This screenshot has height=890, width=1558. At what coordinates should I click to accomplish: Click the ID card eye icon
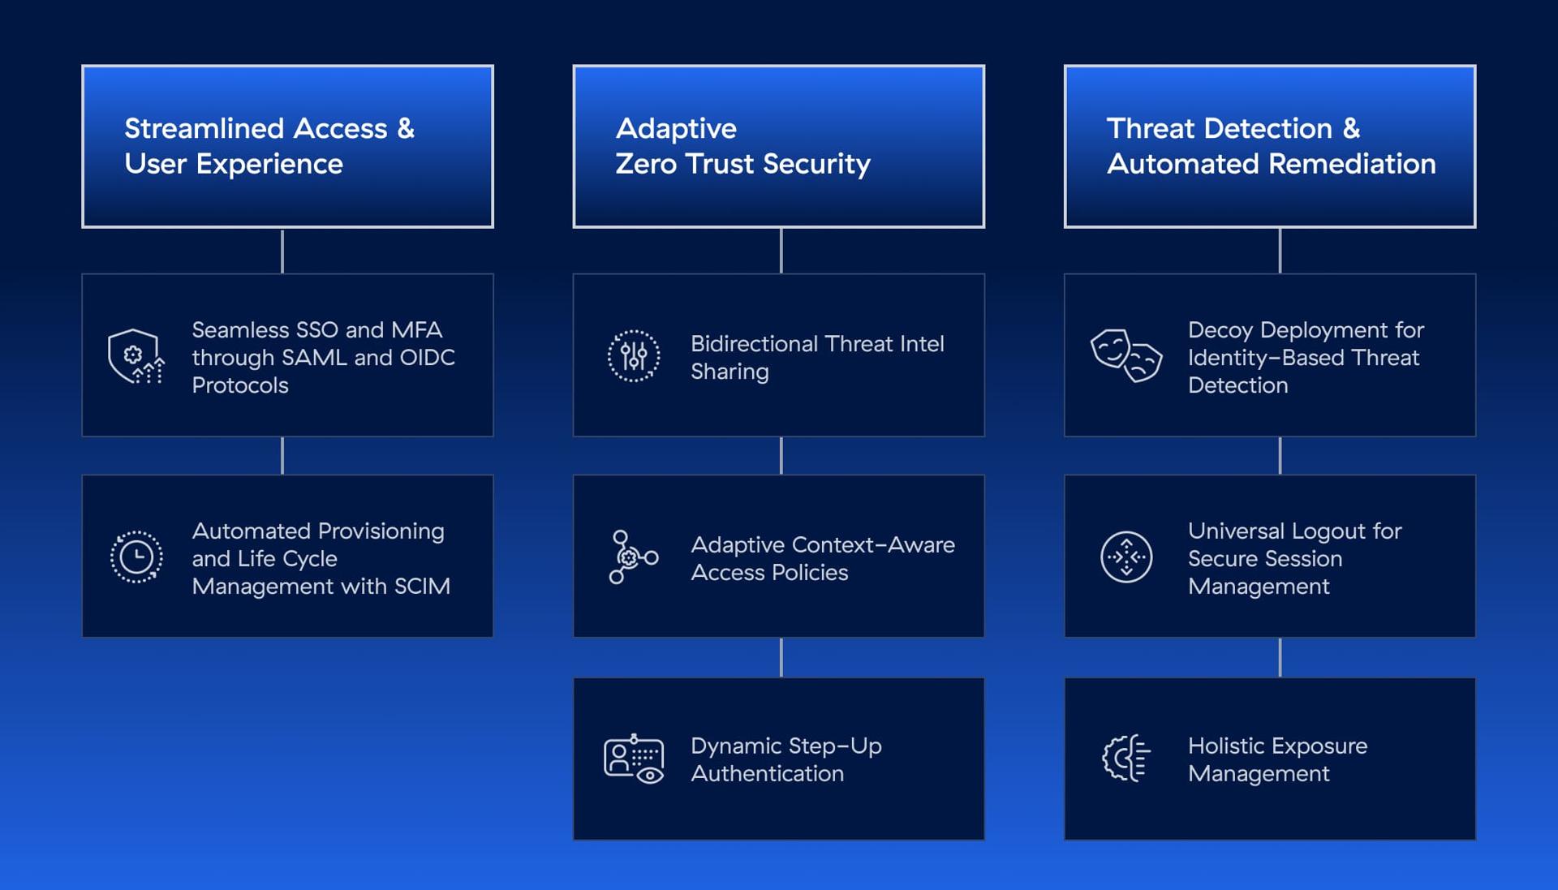(x=634, y=759)
